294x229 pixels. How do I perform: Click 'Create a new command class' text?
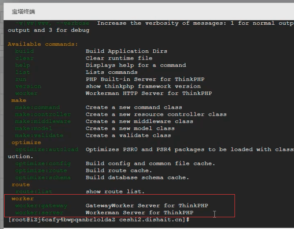134,107
